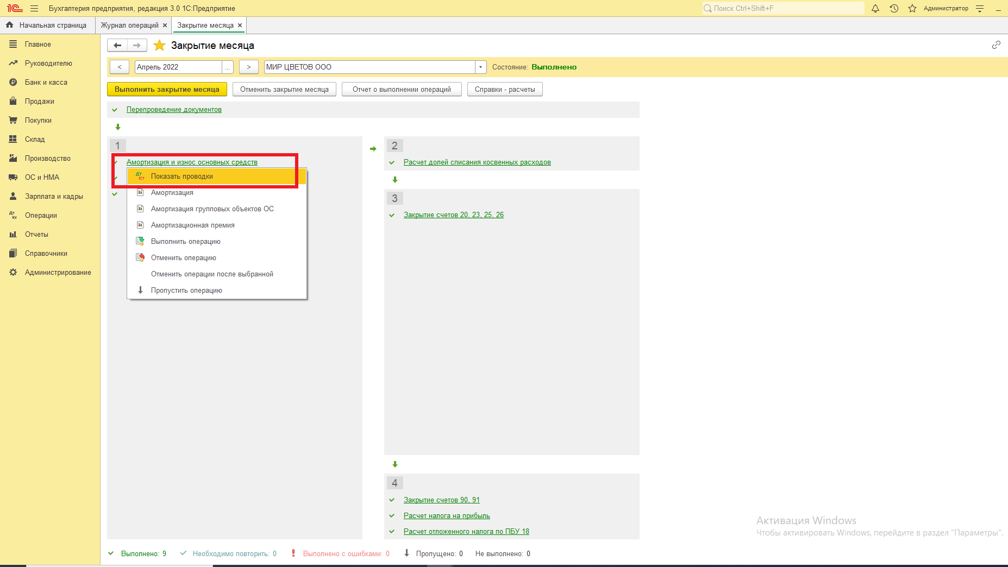Open Банк и касса sidebar section
The image size is (1008, 567).
click(x=46, y=83)
